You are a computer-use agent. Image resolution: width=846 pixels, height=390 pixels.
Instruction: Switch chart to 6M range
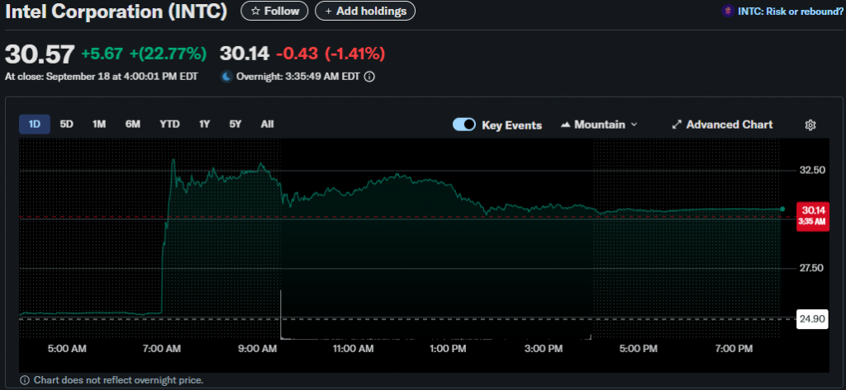(133, 125)
